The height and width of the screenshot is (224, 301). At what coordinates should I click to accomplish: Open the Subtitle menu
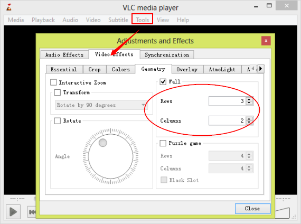[x=118, y=20]
